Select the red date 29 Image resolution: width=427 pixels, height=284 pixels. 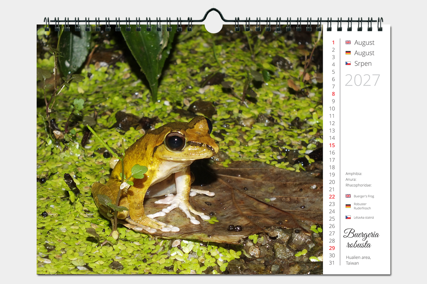[x=332, y=248]
